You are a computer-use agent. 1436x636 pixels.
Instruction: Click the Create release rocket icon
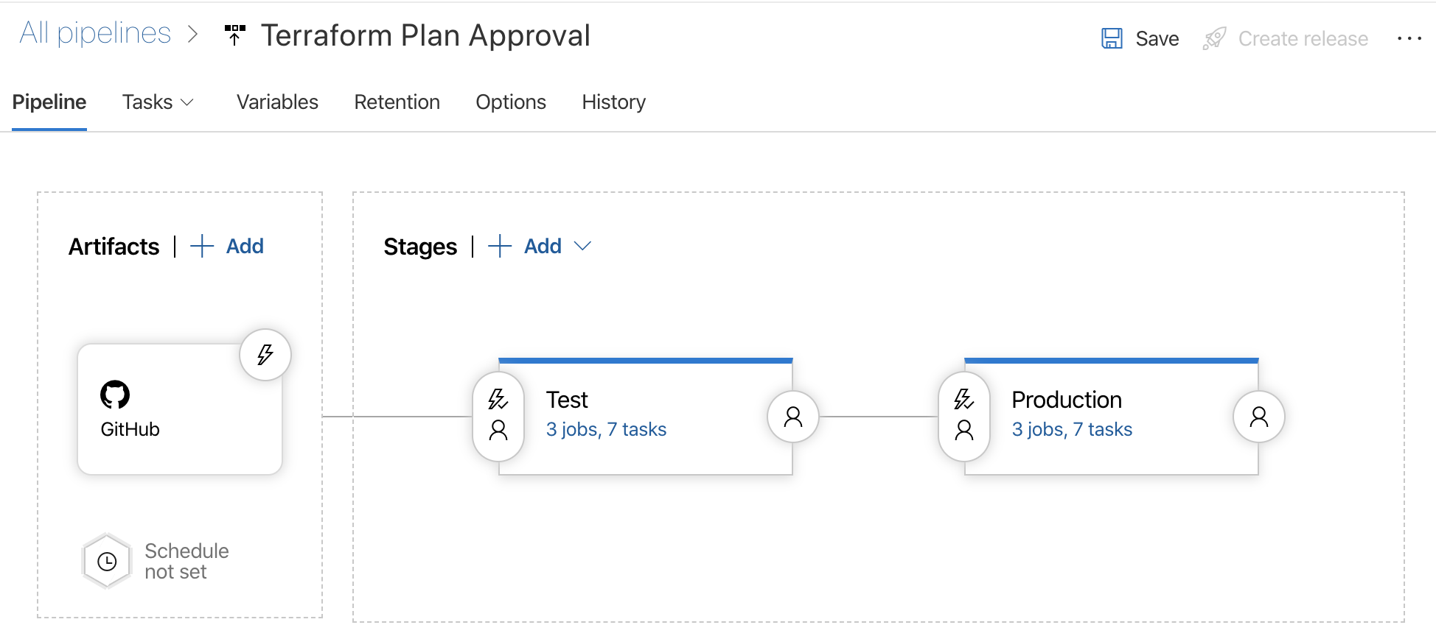pos(1214,38)
